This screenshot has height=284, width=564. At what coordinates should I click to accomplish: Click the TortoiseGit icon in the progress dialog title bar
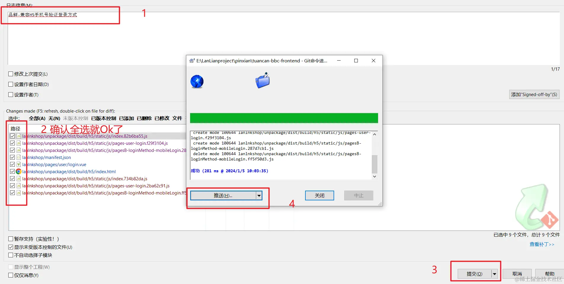(x=192, y=61)
